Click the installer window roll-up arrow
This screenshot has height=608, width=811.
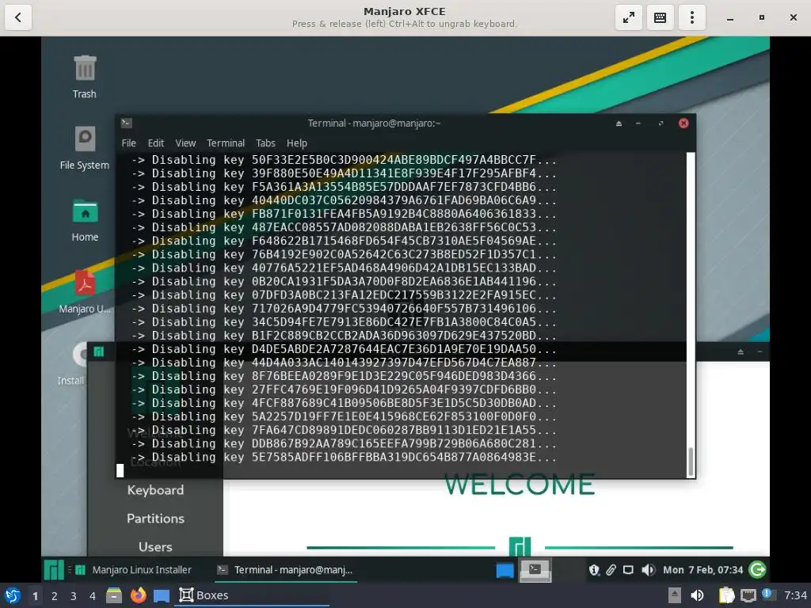741,351
